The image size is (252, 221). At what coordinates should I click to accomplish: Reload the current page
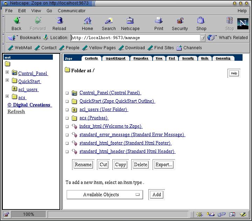click(x=59, y=21)
